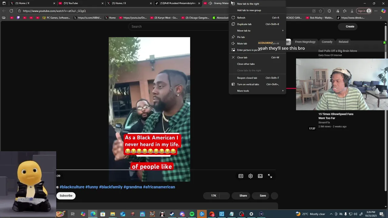Open Dad Pulls Off a Big Brain Move
388x218 pixels.
click(338, 51)
